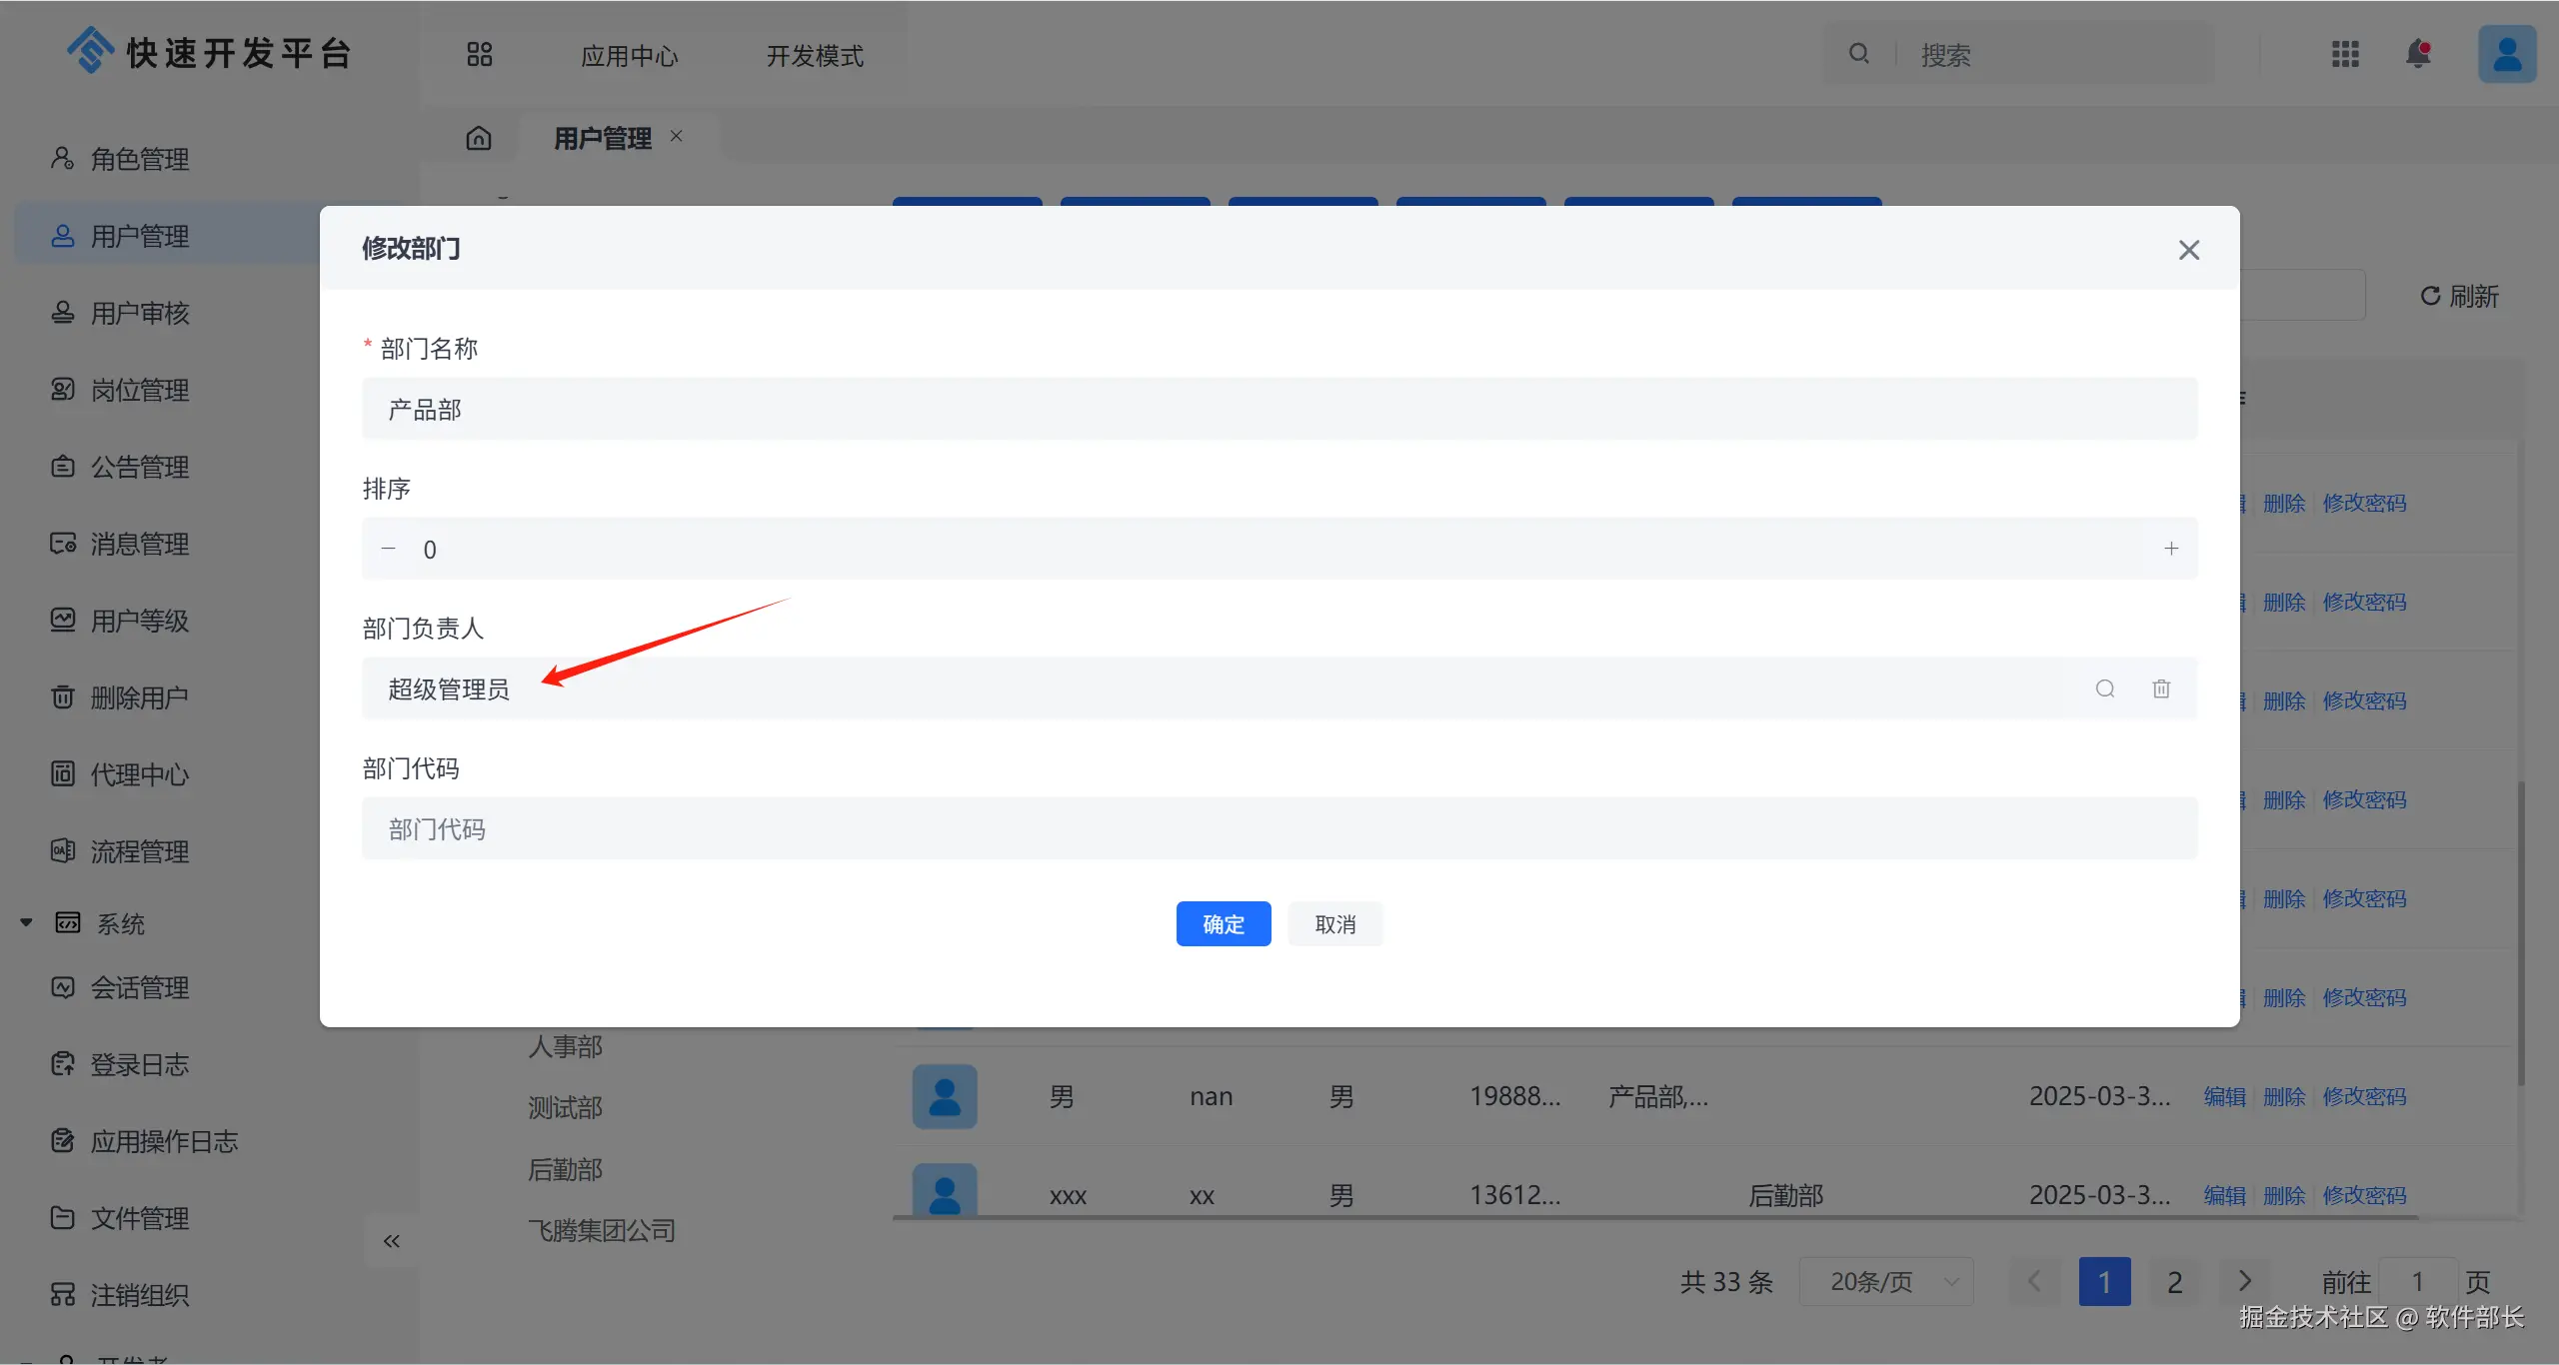Go to next page arrow
The width and height of the screenshot is (2559, 1365).
point(2245,1281)
